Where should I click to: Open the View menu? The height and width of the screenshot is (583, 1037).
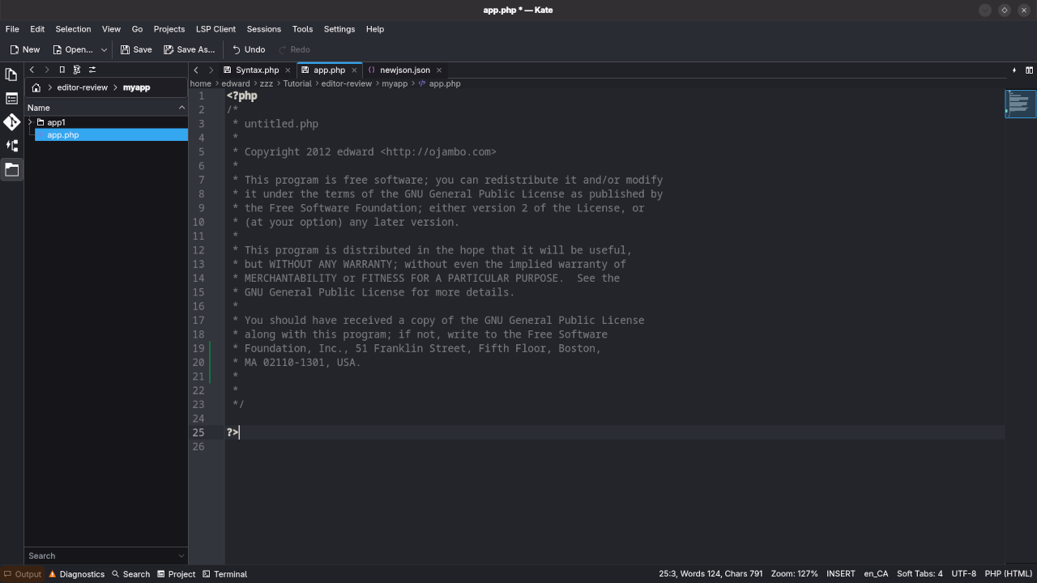[111, 29]
